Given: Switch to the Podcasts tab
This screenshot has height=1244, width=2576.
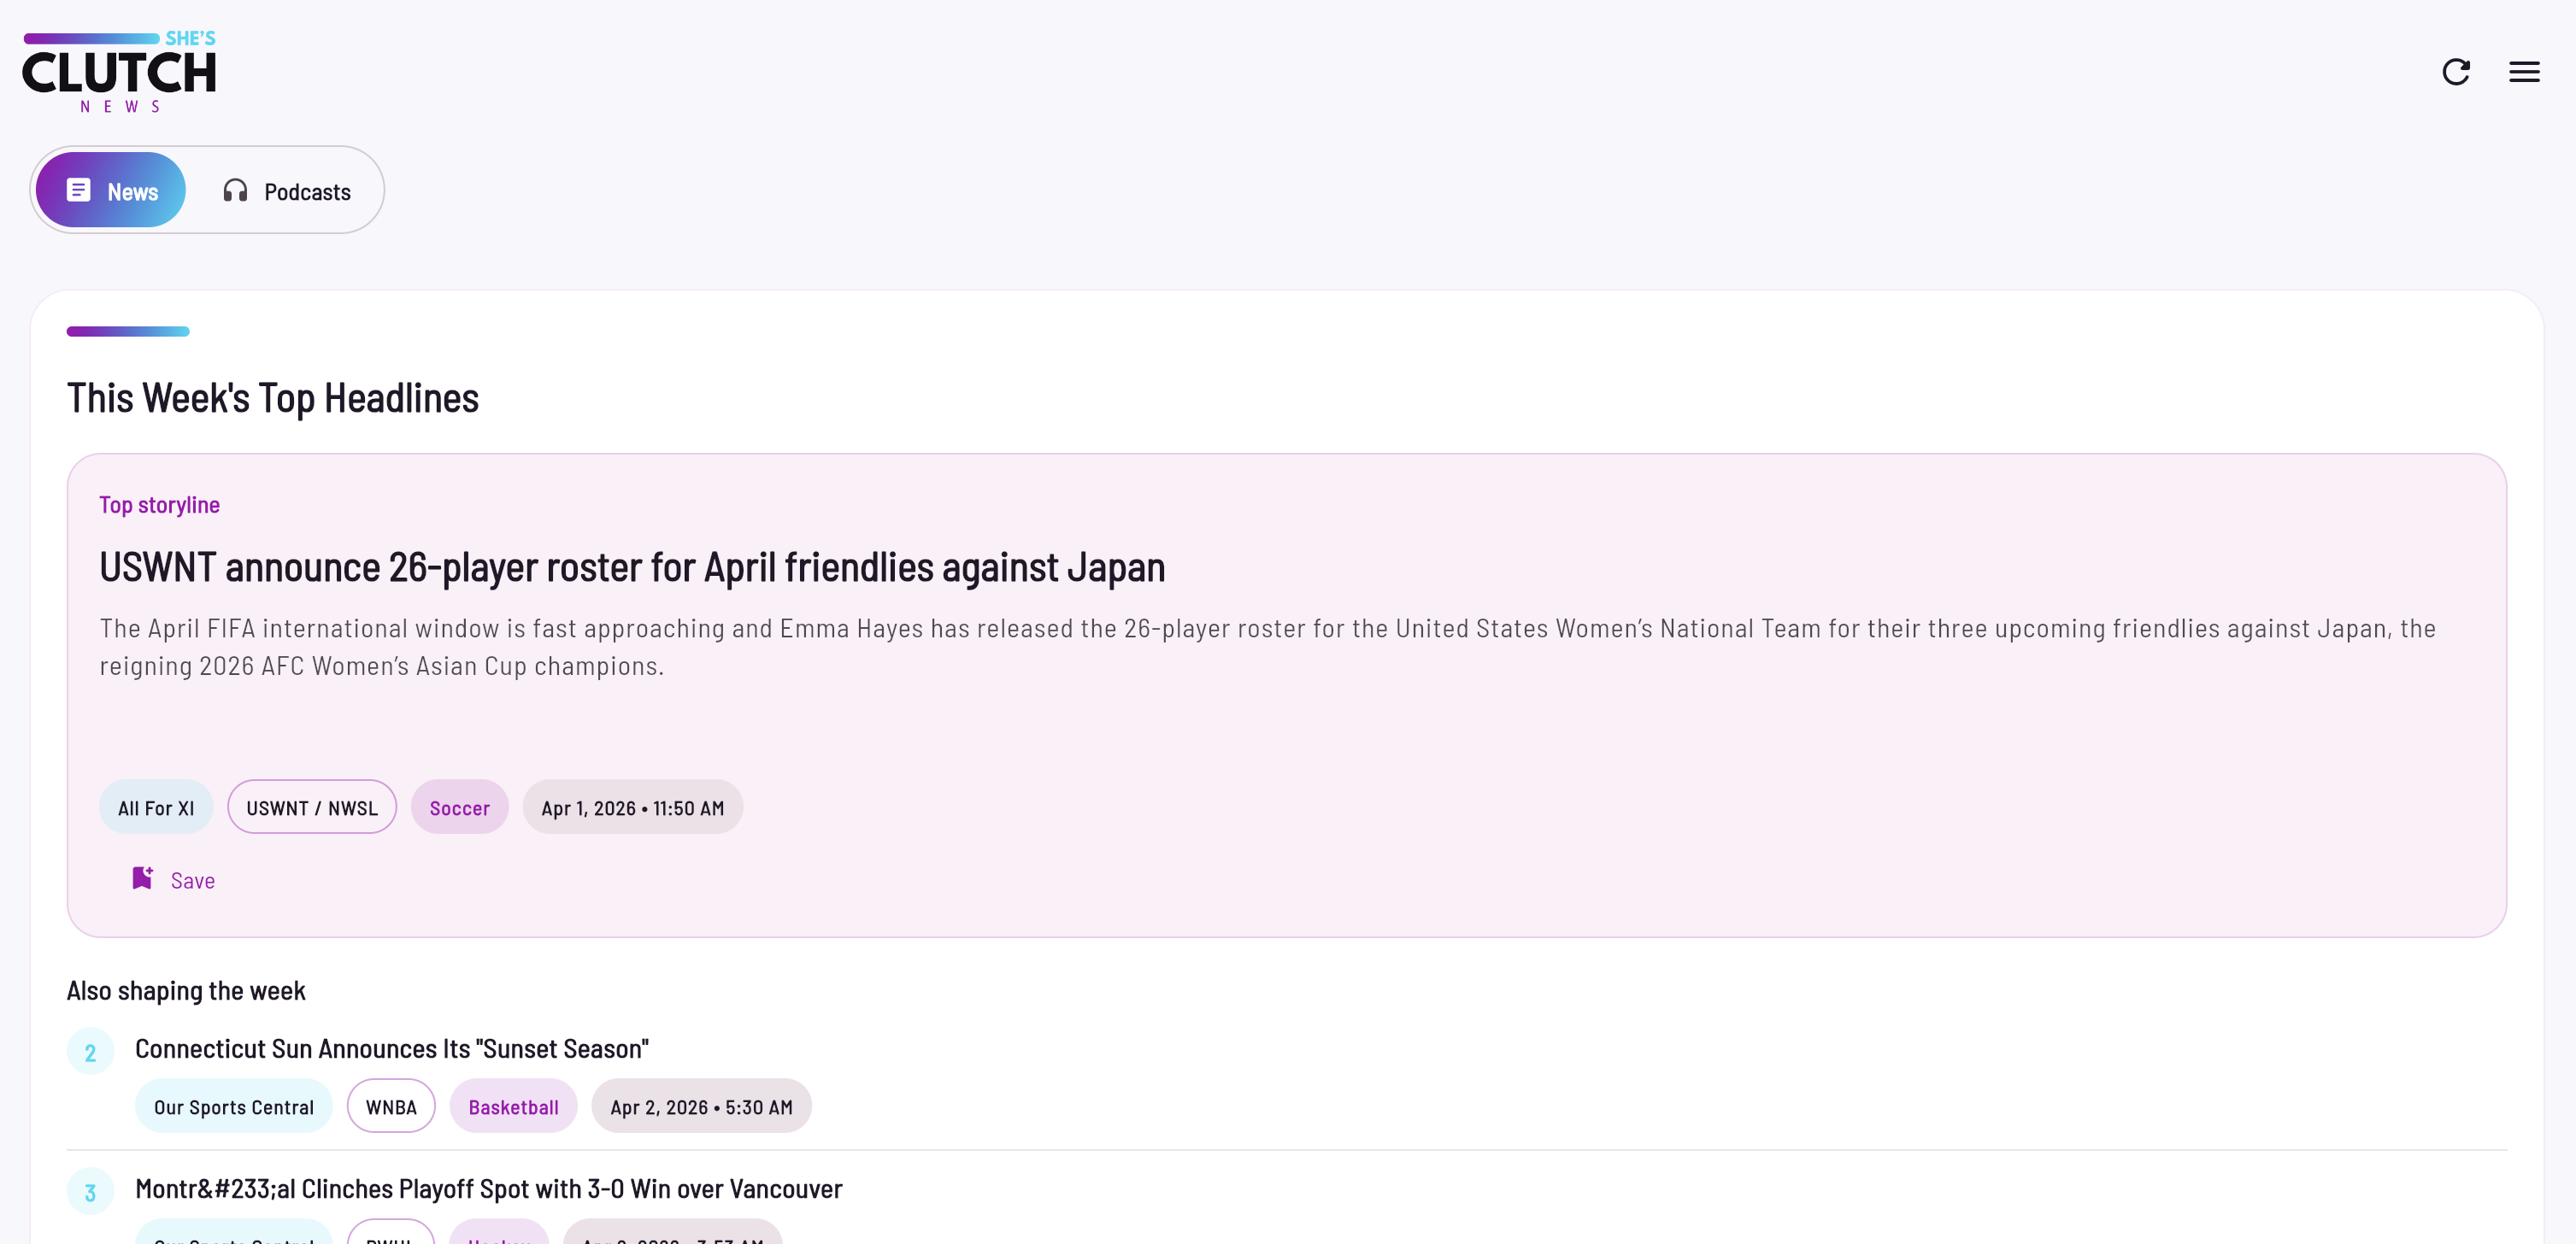Looking at the screenshot, I should 287,191.
